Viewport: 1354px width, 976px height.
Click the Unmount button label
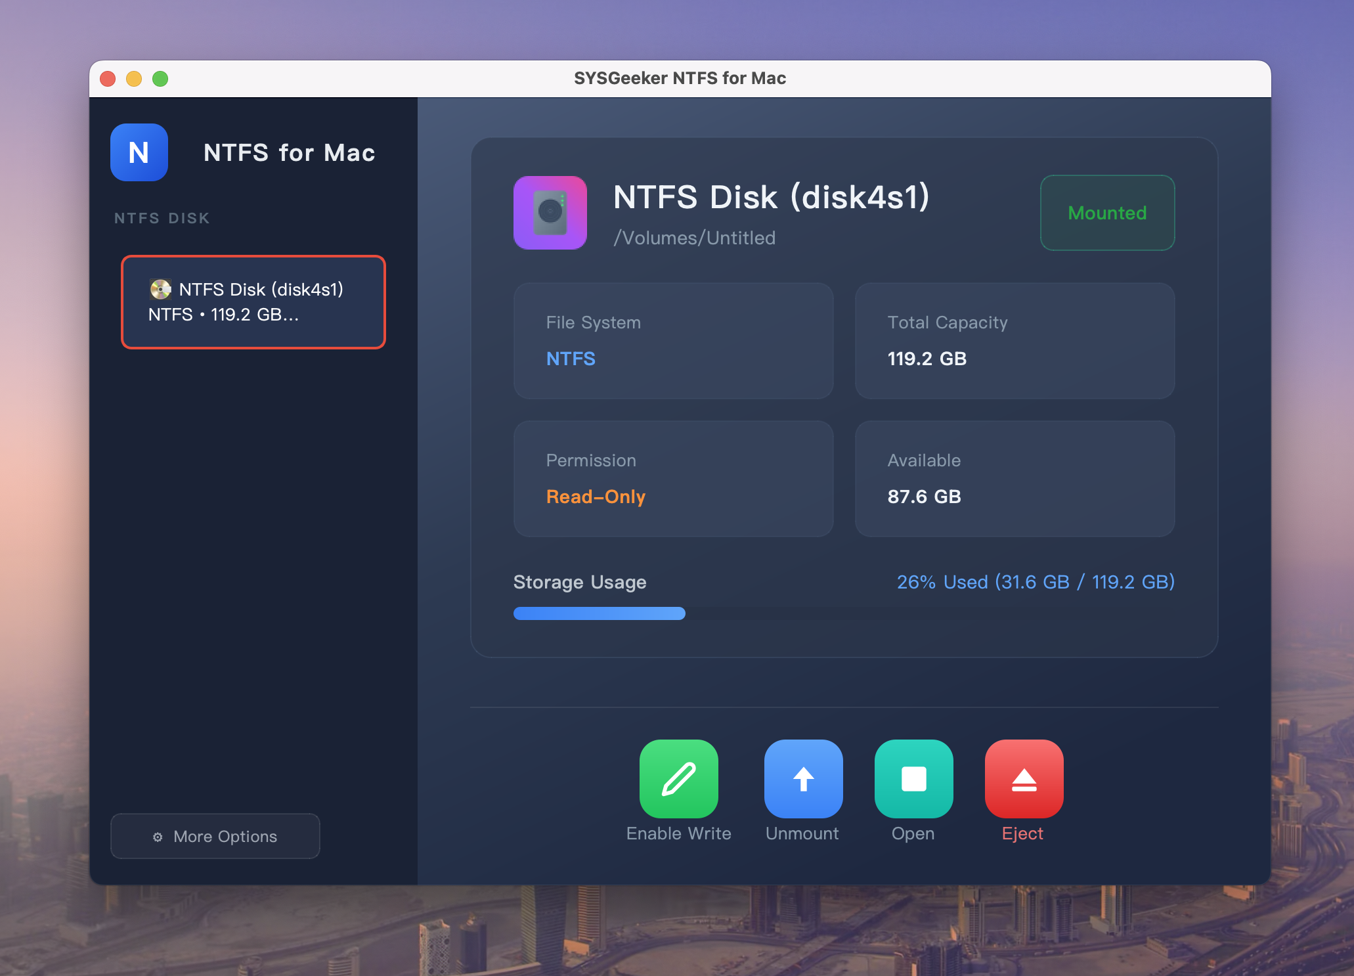pyautogui.click(x=802, y=833)
